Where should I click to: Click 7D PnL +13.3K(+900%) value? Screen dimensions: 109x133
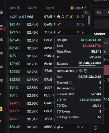tap(91, 100)
